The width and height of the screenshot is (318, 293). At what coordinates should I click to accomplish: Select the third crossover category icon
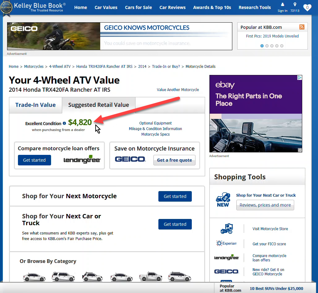92,277
